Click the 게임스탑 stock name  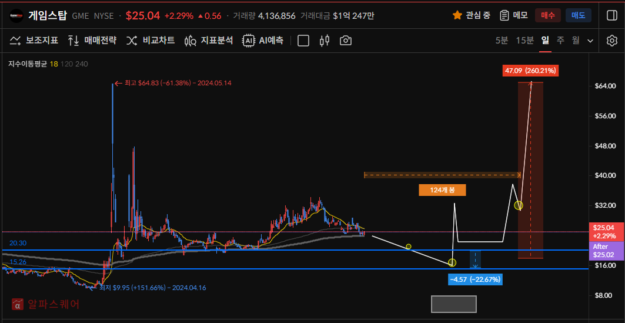coord(48,15)
